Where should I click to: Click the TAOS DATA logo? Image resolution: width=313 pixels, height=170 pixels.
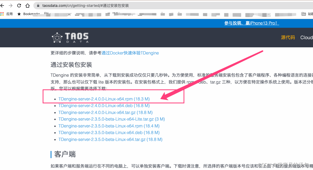(x=70, y=37)
